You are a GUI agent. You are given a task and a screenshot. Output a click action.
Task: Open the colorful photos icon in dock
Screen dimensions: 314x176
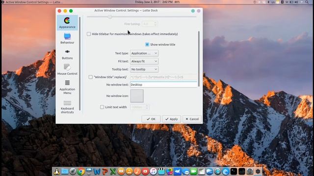(169, 172)
